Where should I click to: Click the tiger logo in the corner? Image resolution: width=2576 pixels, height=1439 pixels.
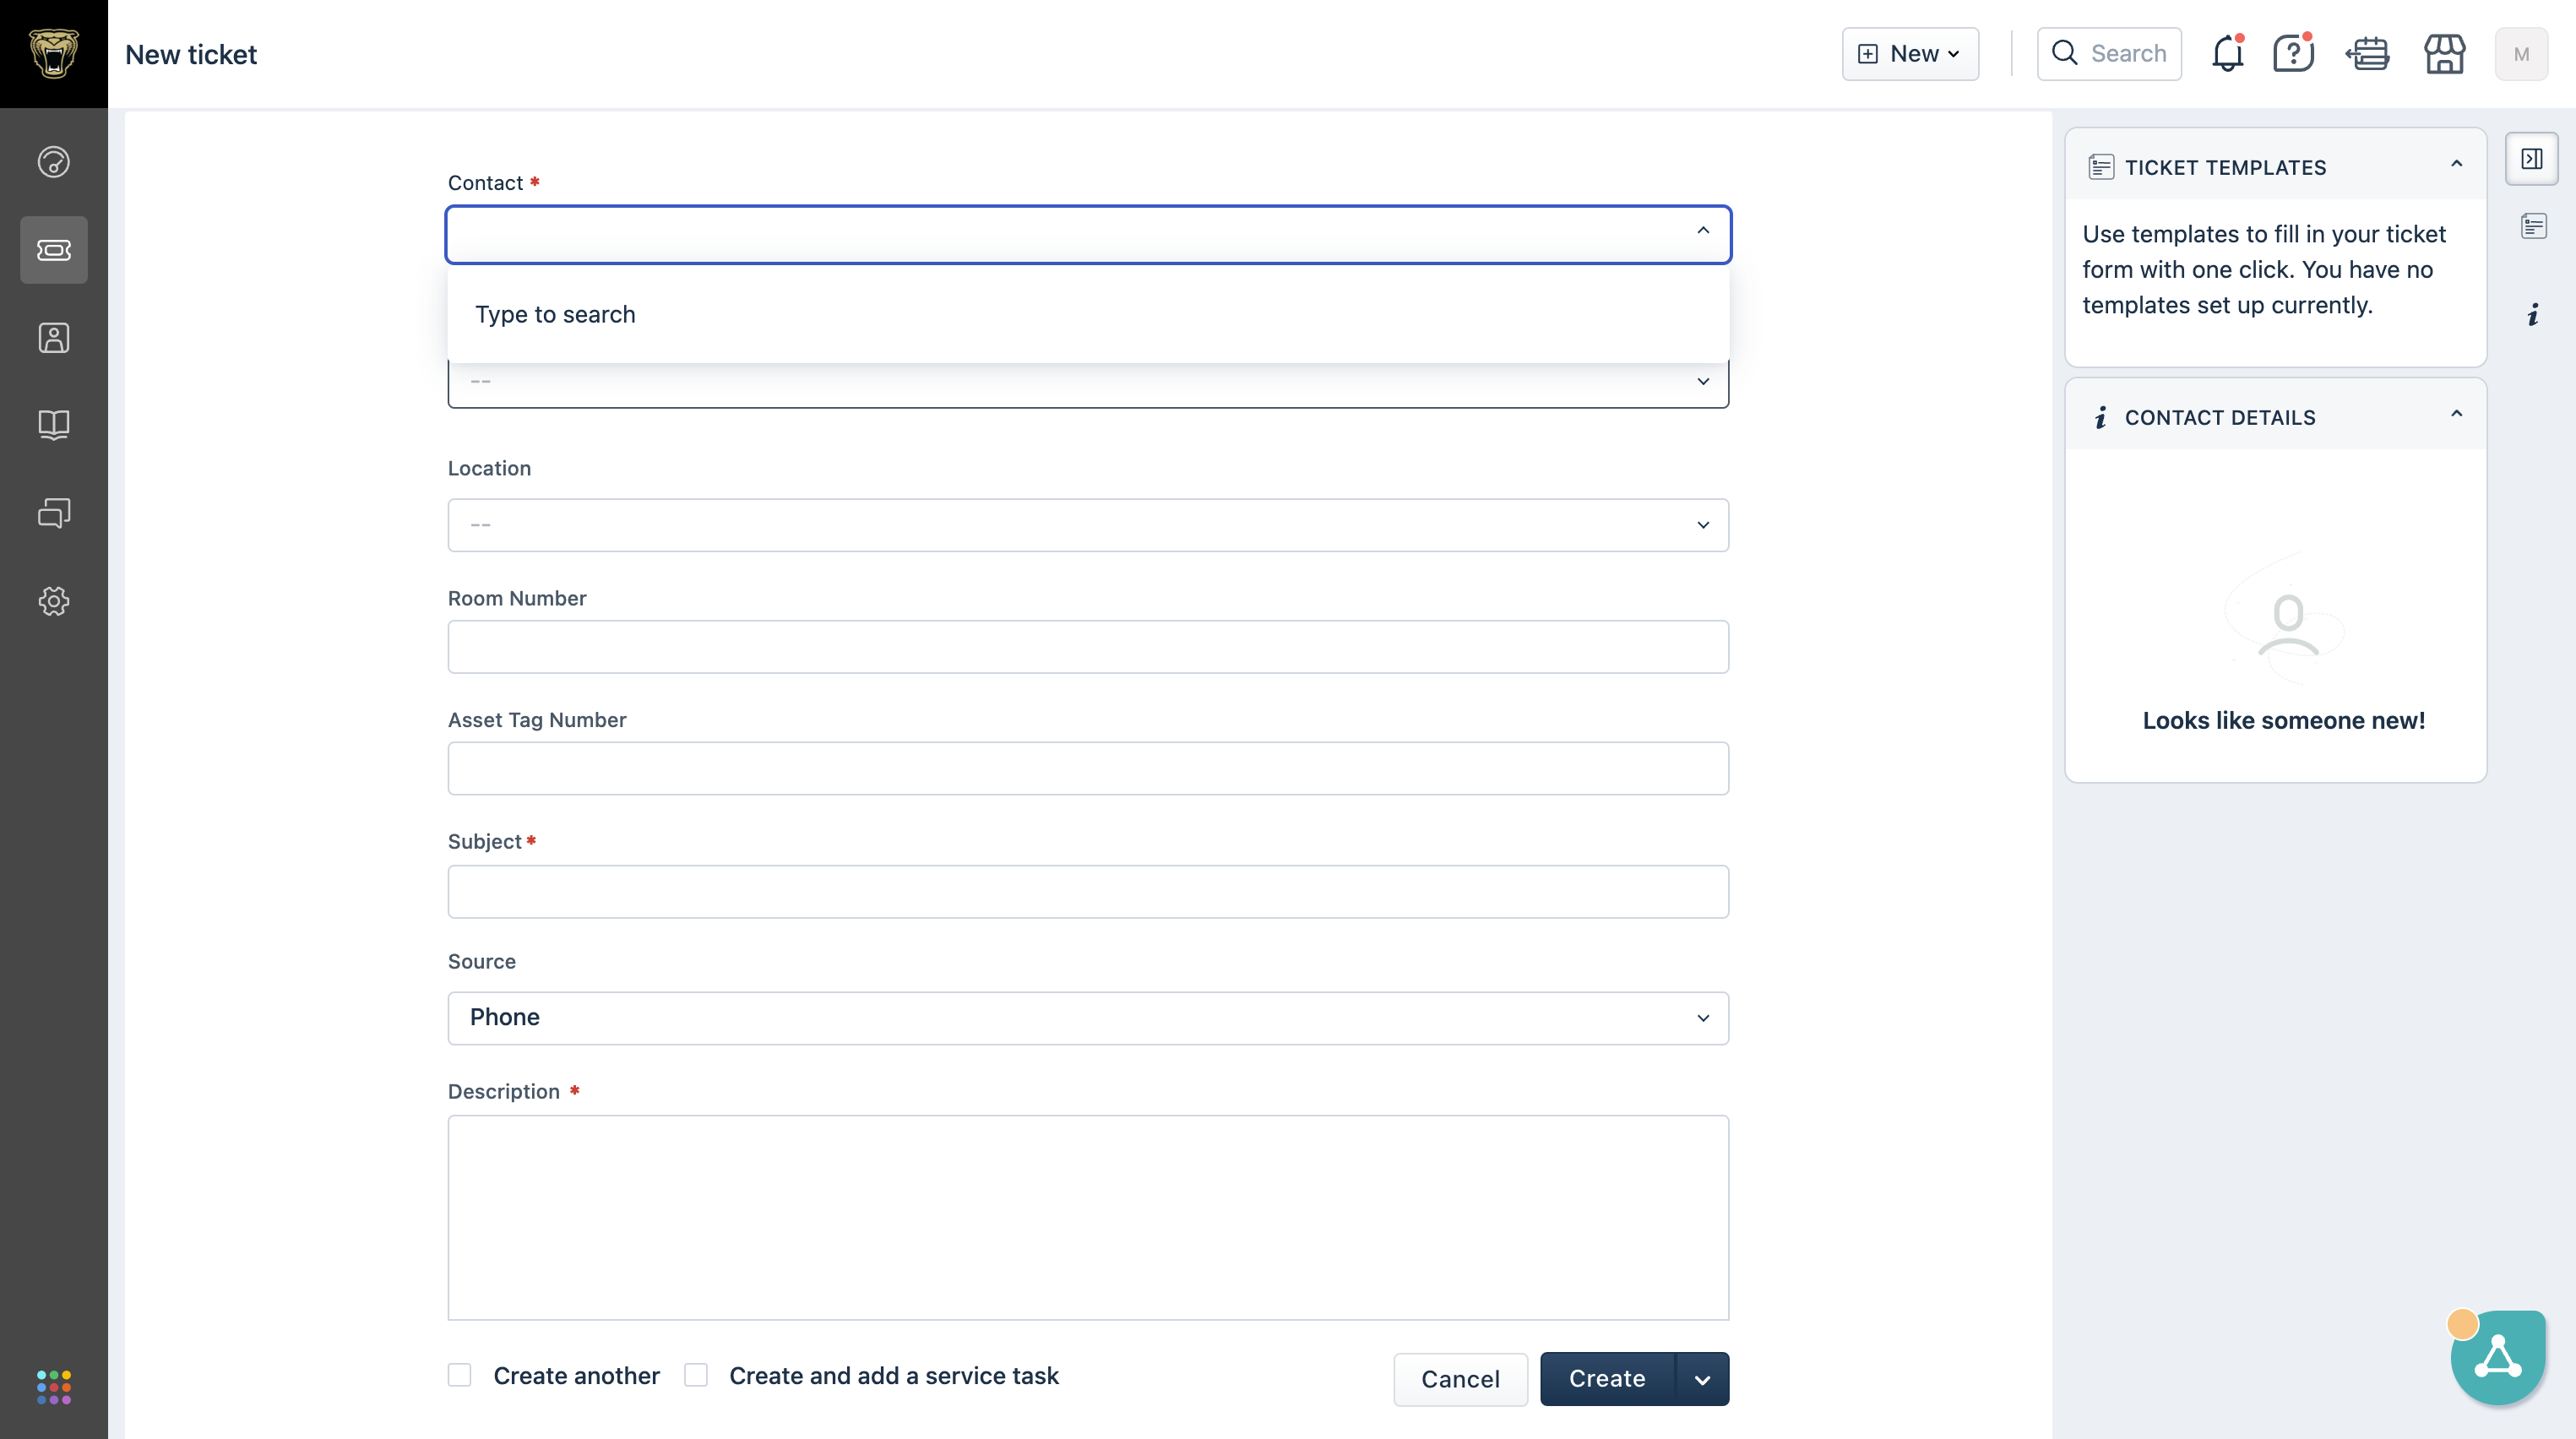[53, 53]
